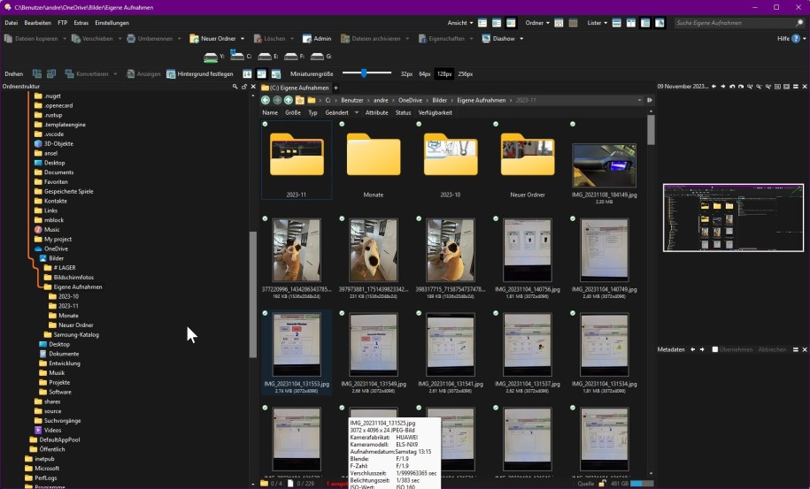Click the folder tree vertical scrollbar

coord(253,294)
